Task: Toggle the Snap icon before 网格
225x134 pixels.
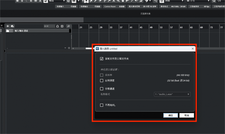Action: pyautogui.click(x=162, y=1)
